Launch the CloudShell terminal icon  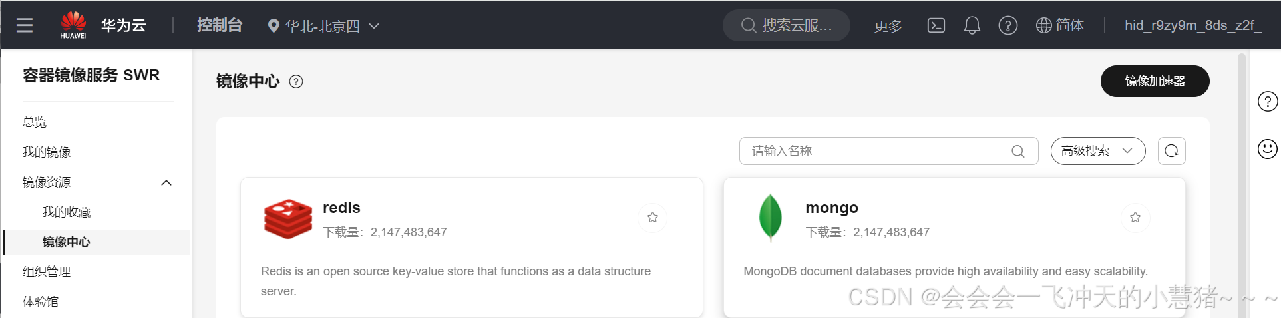pyautogui.click(x=936, y=25)
